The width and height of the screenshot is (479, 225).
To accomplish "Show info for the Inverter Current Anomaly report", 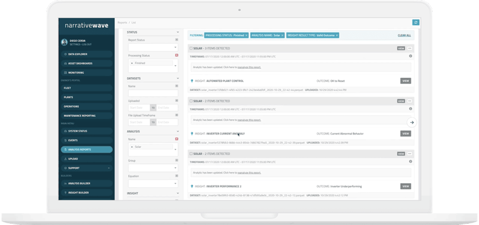I will tap(410, 109).
